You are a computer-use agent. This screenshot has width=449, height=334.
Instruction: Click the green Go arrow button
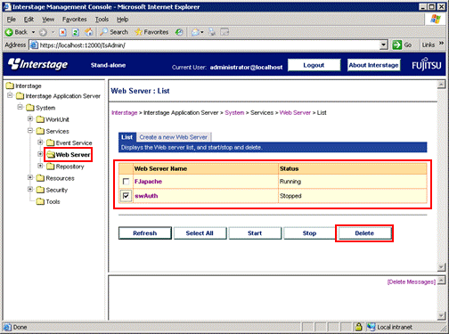[397, 45]
